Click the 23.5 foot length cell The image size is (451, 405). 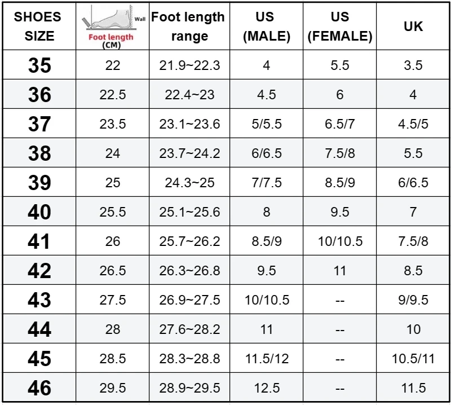pos(113,124)
